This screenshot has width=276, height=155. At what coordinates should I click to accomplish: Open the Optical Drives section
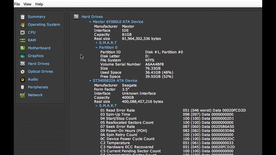(x=40, y=71)
